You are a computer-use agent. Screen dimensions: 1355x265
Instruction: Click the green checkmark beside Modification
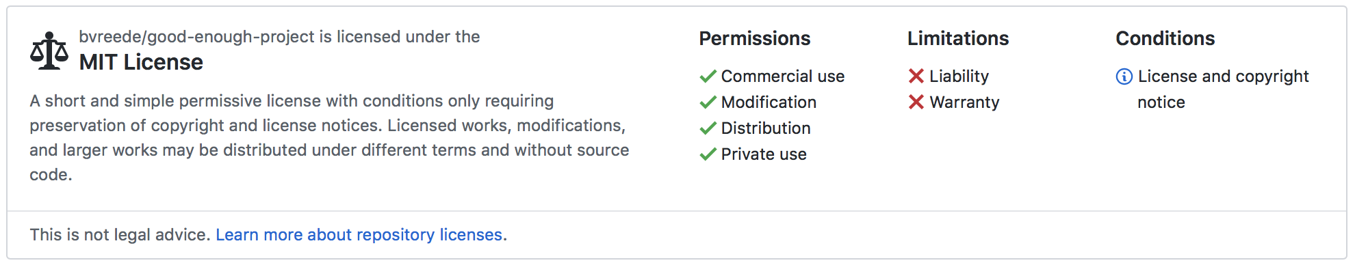point(708,102)
